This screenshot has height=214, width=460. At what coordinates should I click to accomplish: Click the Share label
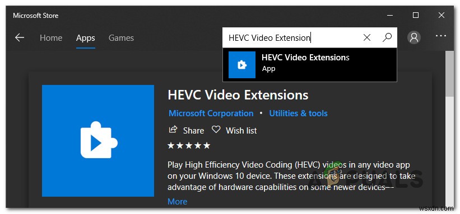[x=193, y=131]
